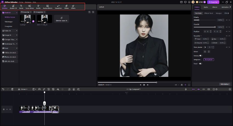Viewport: 233px width, 126px height.
Task: Select the Autocollants stickers tool
Action: pyautogui.click(x=48, y=7)
